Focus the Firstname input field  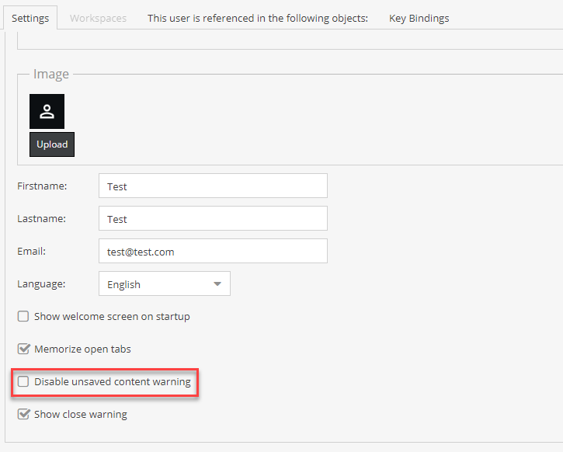pos(213,186)
